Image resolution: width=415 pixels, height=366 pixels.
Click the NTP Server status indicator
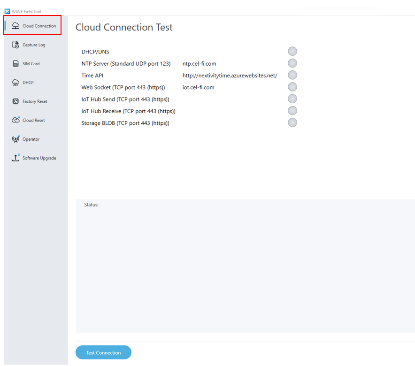[292, 63]
